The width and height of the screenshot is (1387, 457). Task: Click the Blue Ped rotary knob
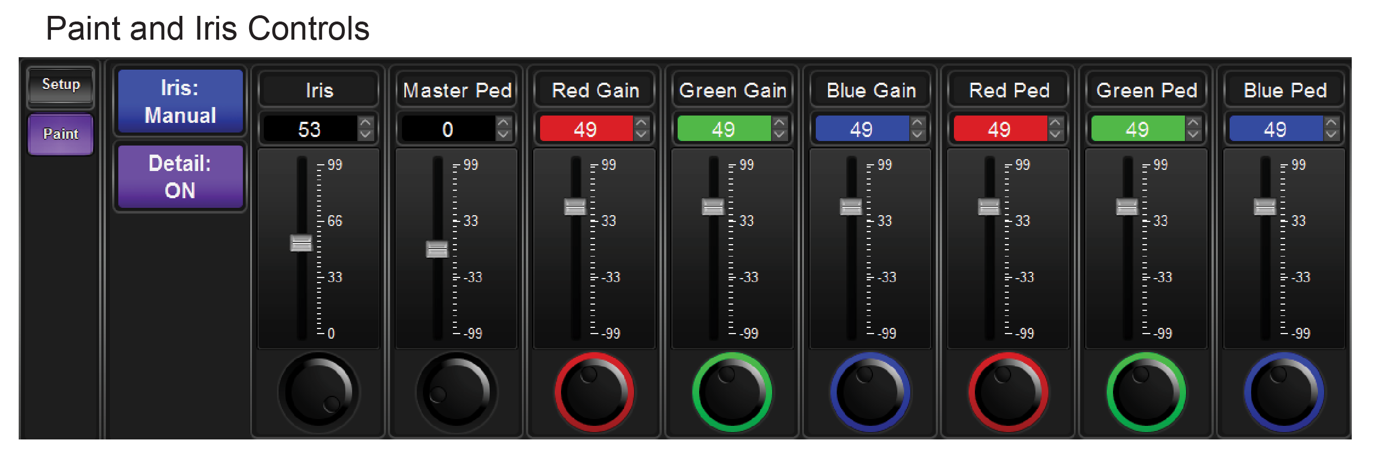click(x=1284, y=392)
